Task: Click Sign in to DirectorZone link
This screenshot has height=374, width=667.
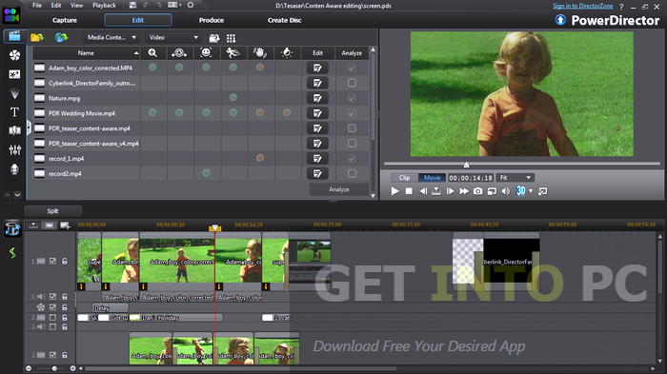Action: pyautogui.click(x=583, y=6)
